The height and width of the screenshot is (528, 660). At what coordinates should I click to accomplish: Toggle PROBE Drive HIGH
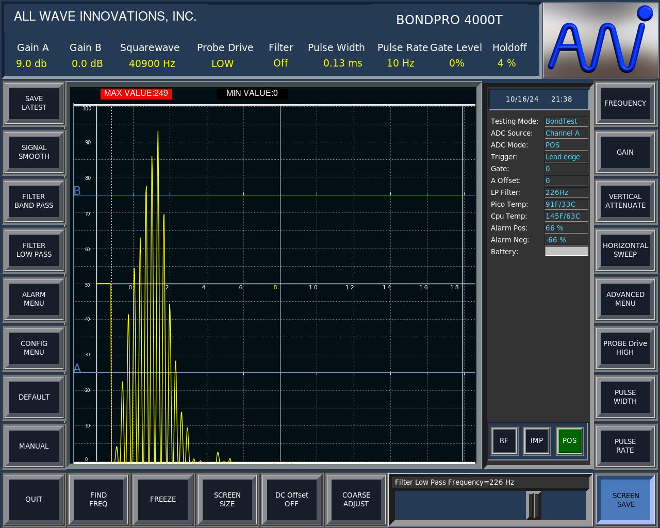coord(625,348)
